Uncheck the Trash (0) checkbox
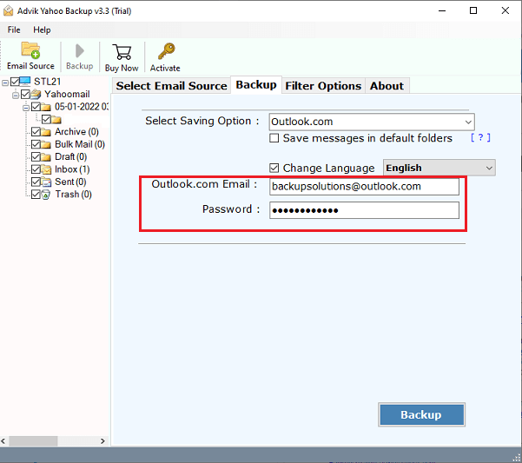The height and width of the screenshot is (463, 522). (x=36, y=195)
